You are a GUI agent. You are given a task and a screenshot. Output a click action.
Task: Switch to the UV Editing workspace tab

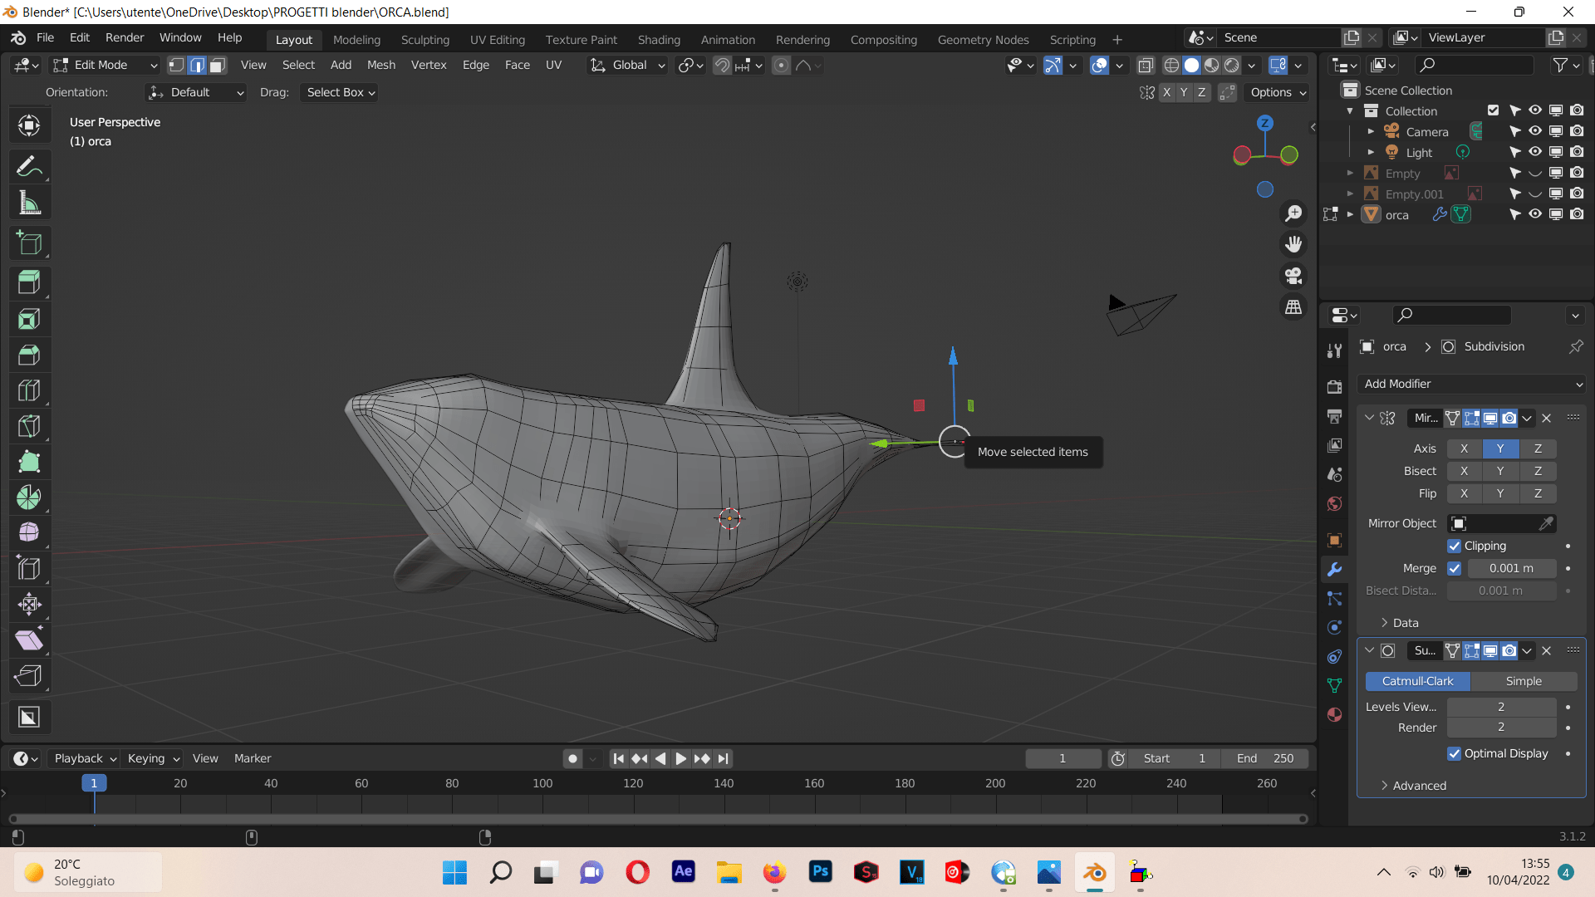(497, 40)
